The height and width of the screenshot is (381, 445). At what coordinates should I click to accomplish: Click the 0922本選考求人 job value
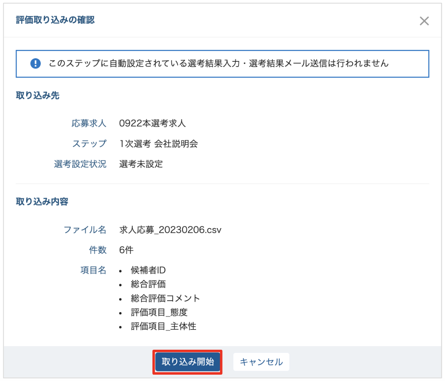pyautogui.click(x=152, y=123)
